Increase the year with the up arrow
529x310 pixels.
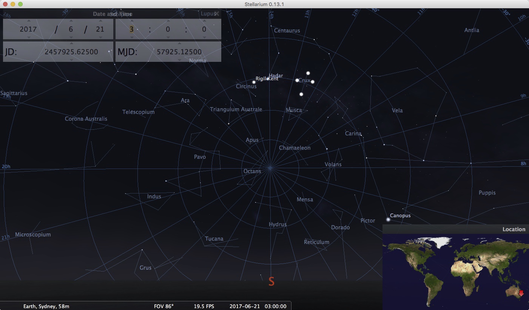click(28, 21)
